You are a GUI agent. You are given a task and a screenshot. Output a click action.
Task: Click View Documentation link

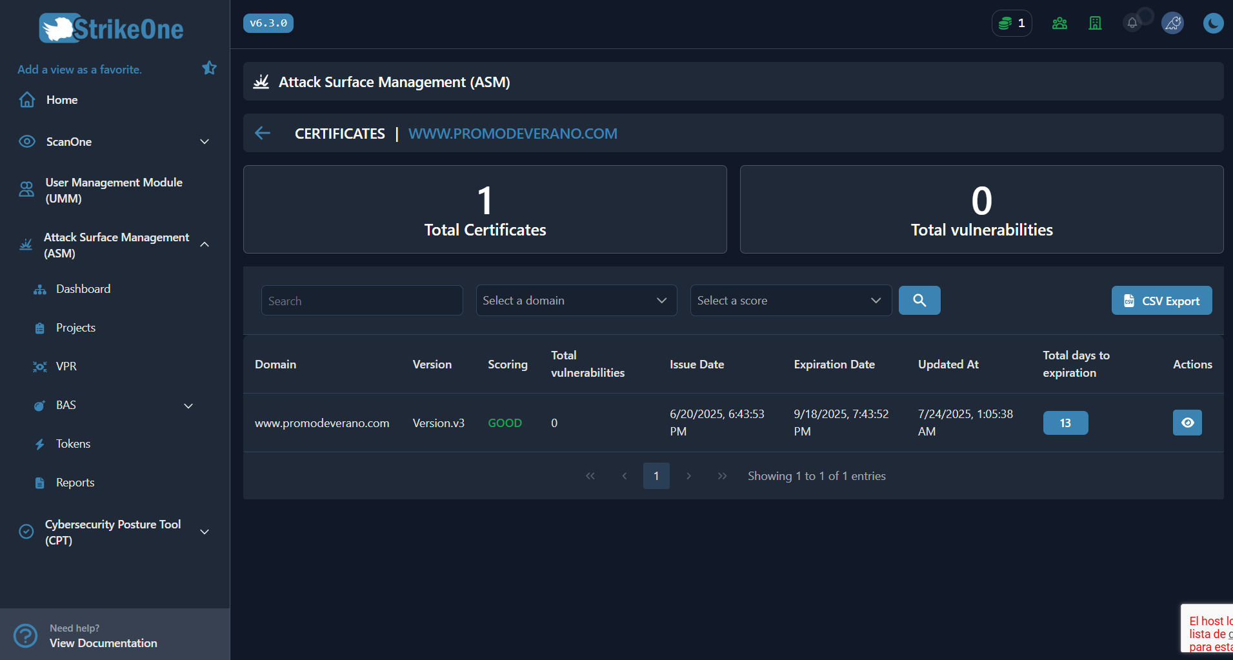pyautogui.click(x=103, y=643)
